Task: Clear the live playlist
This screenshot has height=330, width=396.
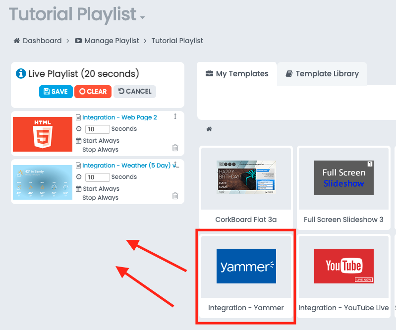Action: tap(93, 91)
